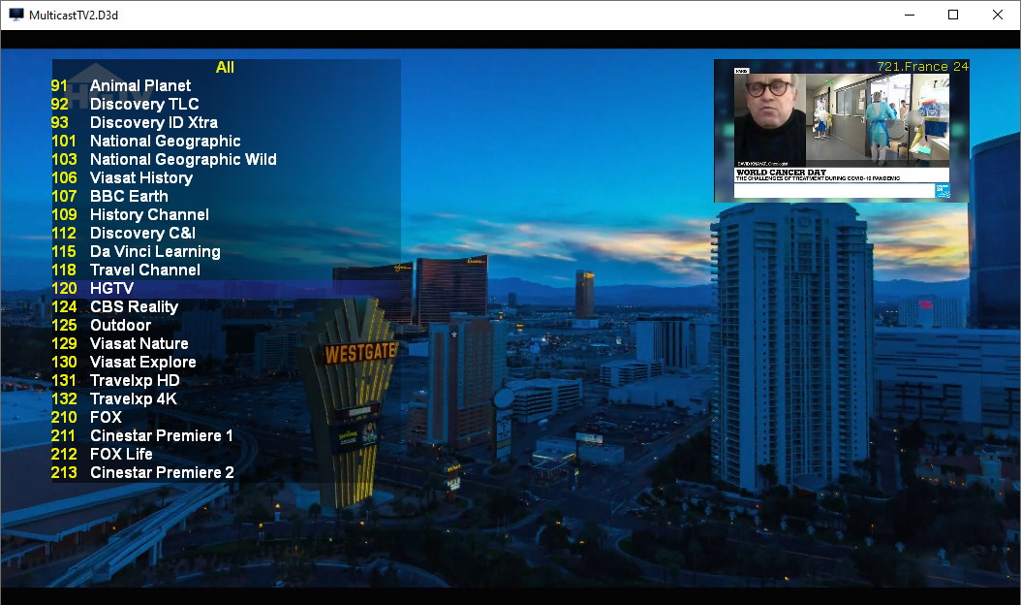The width and height of the screenshot is (1021, 605).
Task: Open channel 213 Cinestar Premiere 2
Action: 226,472
